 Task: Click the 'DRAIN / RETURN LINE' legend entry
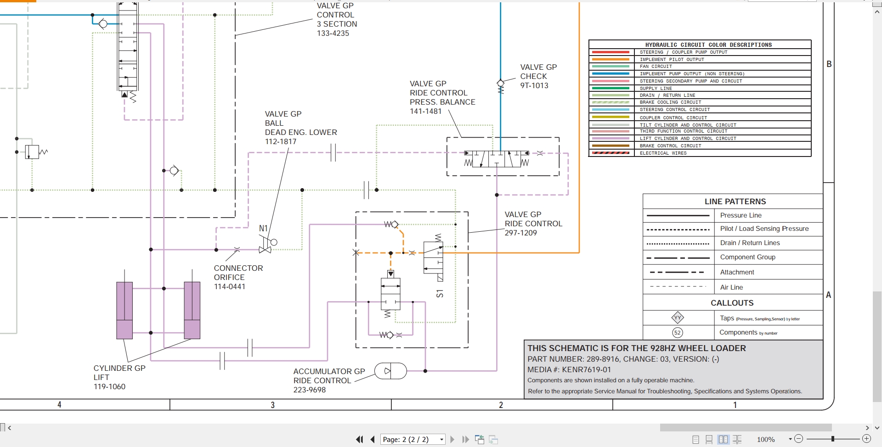[x=667, y=95]
